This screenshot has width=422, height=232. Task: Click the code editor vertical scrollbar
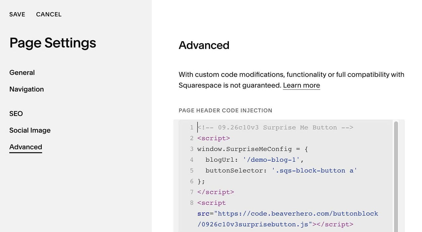click(x=396, y=176)
